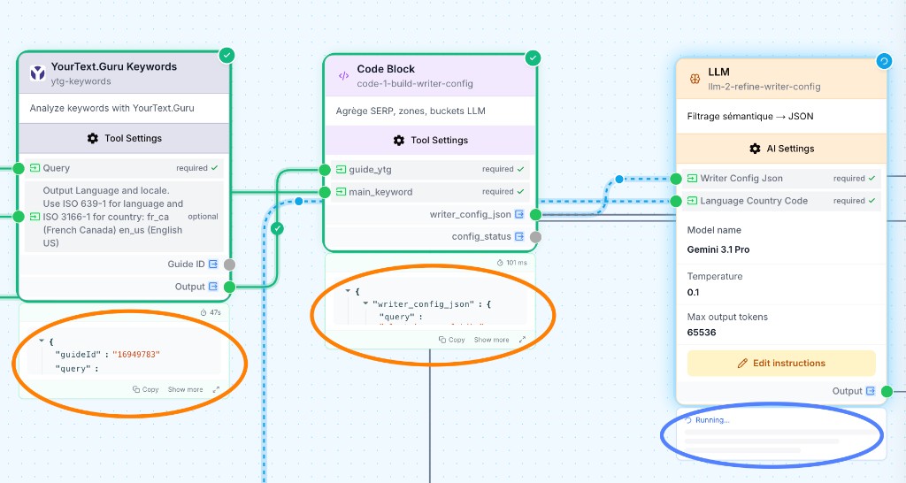Click the writer_config_json output port icon
The width and height of the screenshot is (906, 483).
coord(519,214)
